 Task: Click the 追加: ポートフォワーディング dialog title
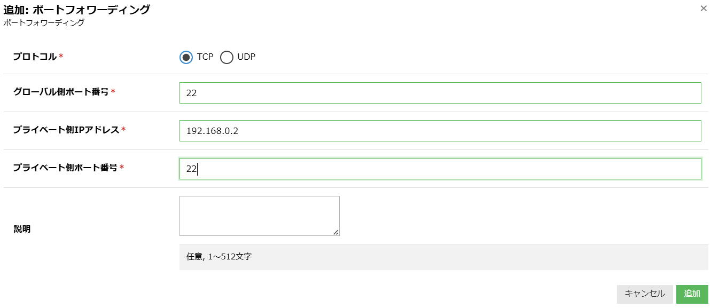pyautogui.click(x=77, y=9)
